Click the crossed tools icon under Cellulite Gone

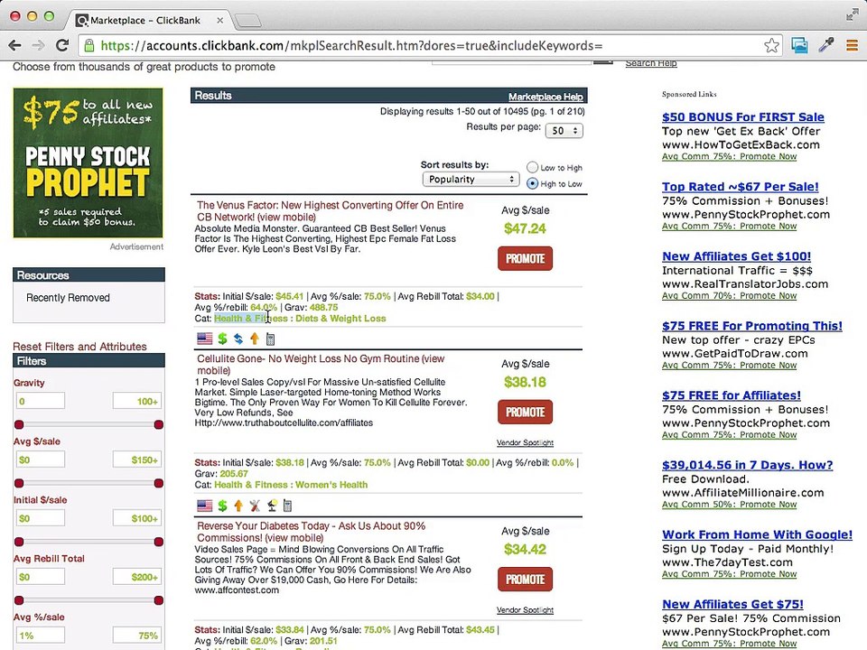[x=255, y=506]
